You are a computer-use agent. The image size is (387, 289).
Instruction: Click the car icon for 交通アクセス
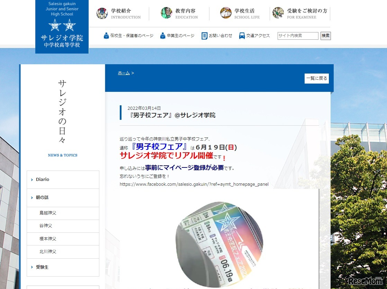242,36
